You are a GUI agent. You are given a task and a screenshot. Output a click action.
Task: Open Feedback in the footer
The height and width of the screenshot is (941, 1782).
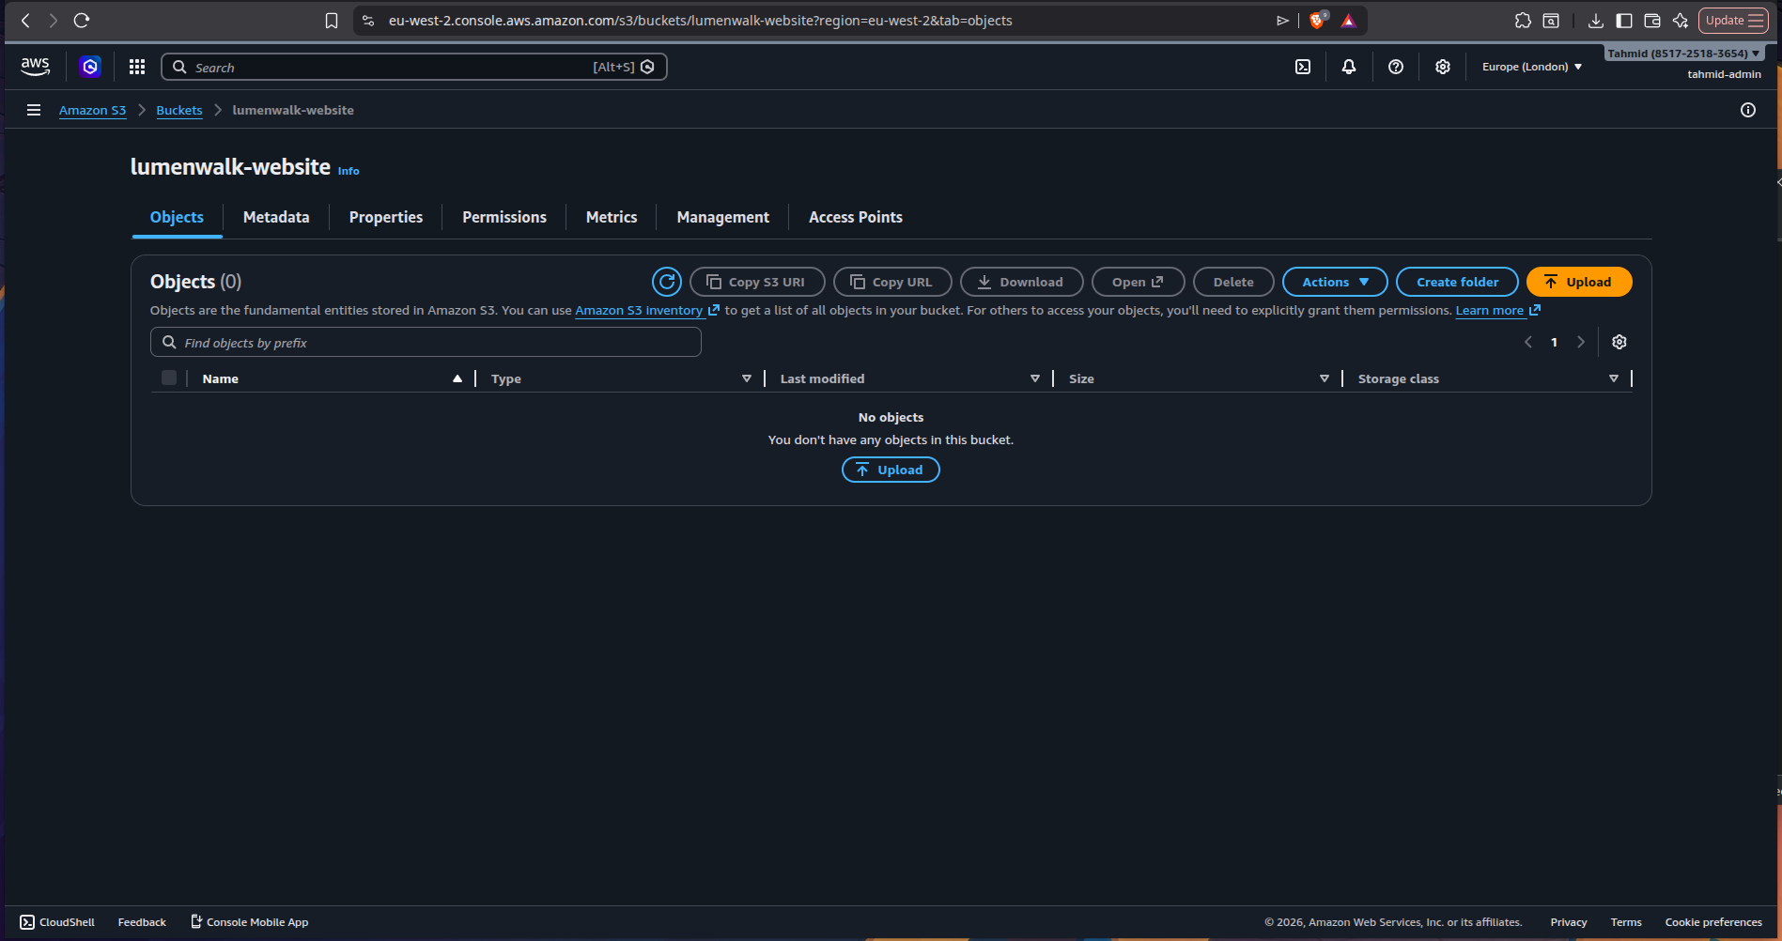(142, 922)
